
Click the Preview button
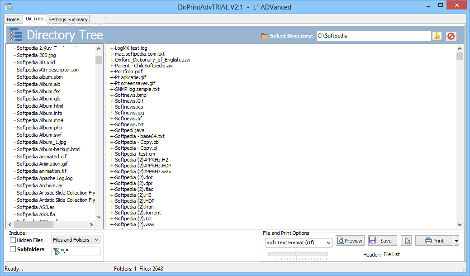pyautogui.click(x=350, y=241)
